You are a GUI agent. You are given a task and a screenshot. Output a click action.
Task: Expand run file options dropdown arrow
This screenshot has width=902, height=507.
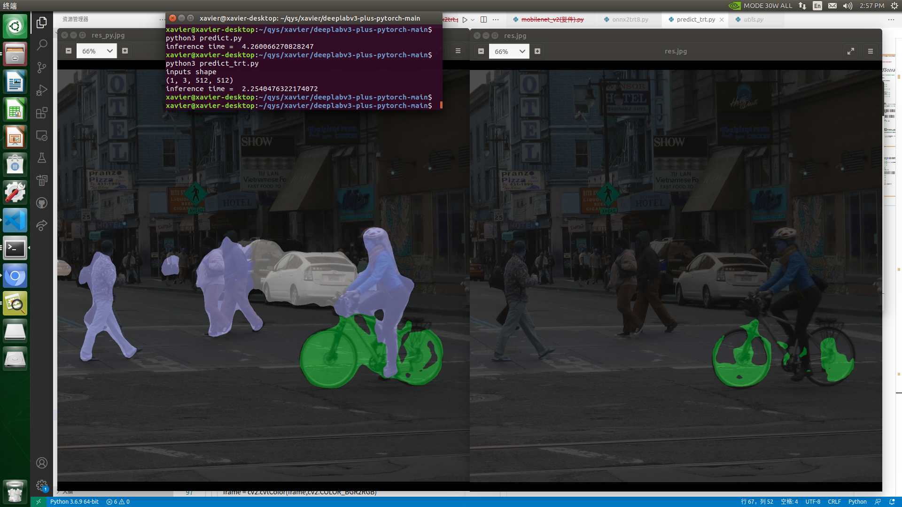point(473,20)
